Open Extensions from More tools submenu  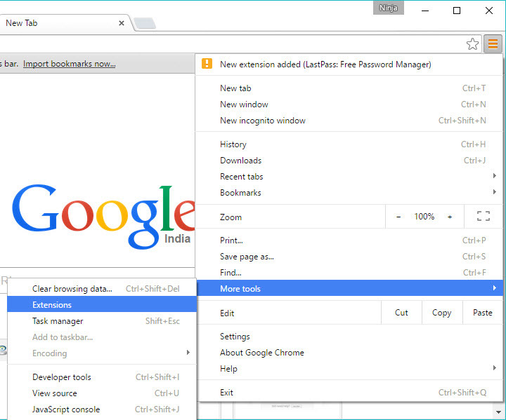pos(102,305)
